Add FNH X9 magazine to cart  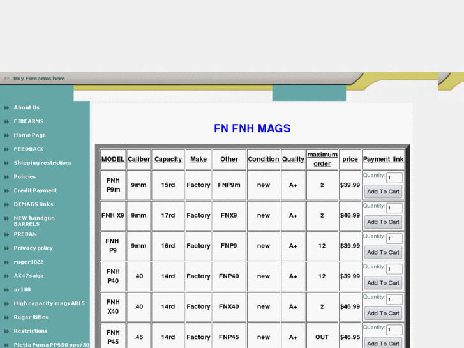click(383, 222)
